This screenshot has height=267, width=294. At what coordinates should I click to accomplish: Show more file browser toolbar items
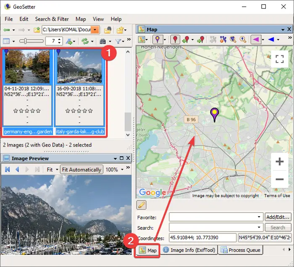point(129,39)
